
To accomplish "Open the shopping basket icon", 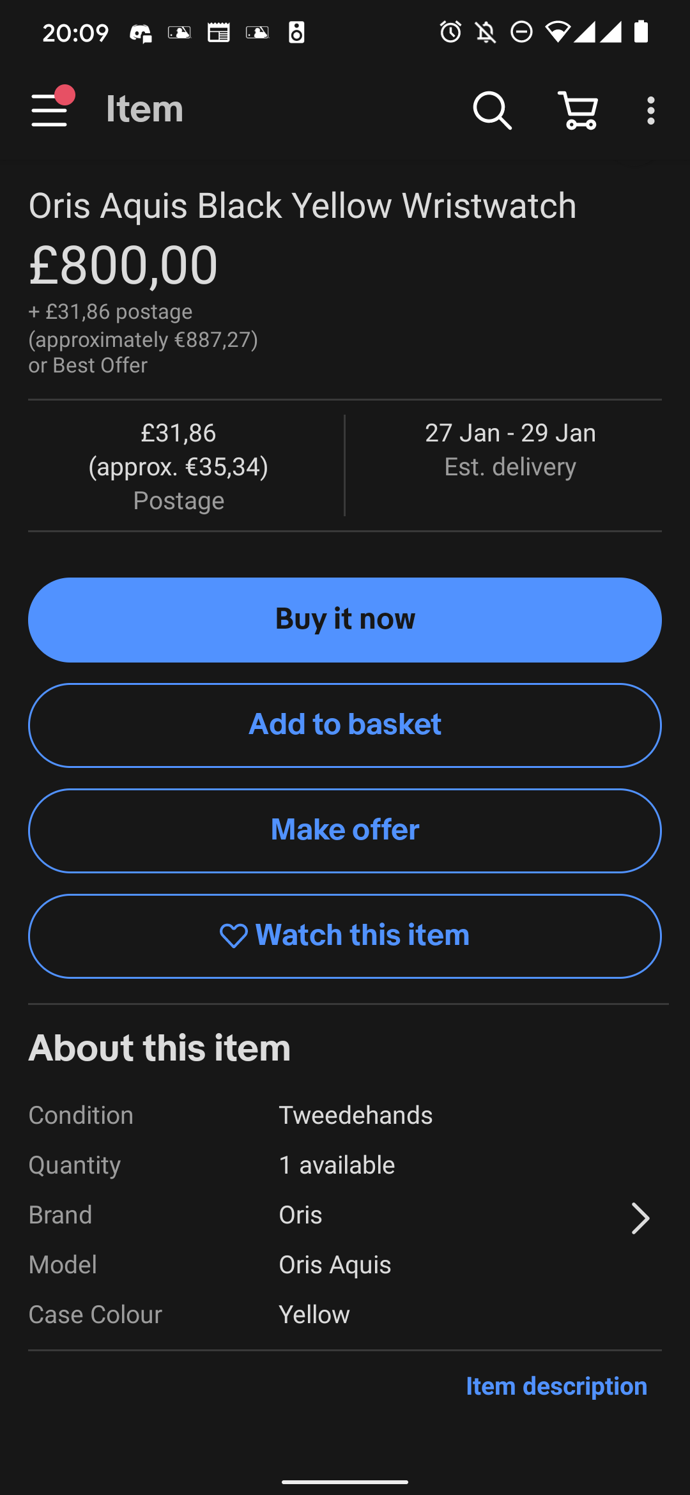I will coord(578,110).
